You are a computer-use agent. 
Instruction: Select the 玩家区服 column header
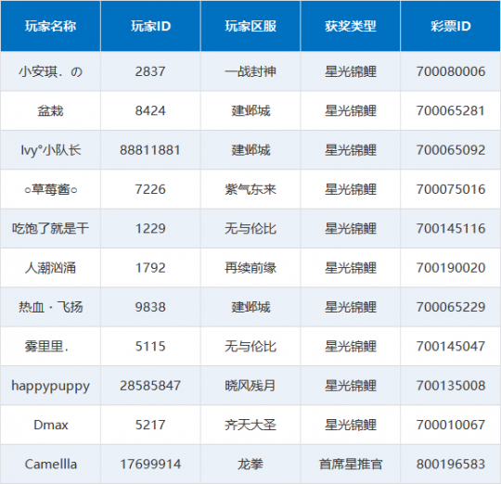pyautogui.click(x=250, y=26)
